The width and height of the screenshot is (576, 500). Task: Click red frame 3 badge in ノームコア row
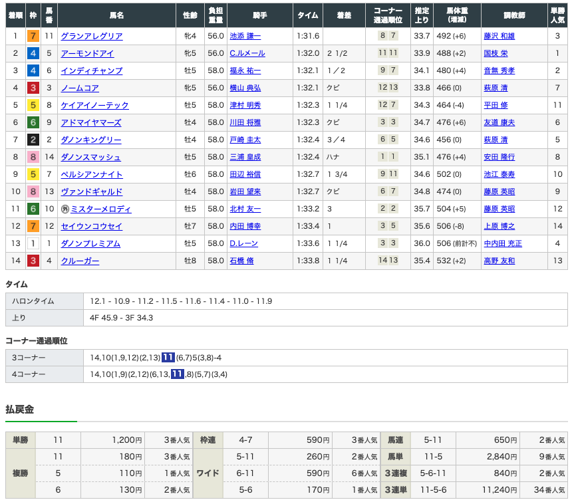point(33,88)
